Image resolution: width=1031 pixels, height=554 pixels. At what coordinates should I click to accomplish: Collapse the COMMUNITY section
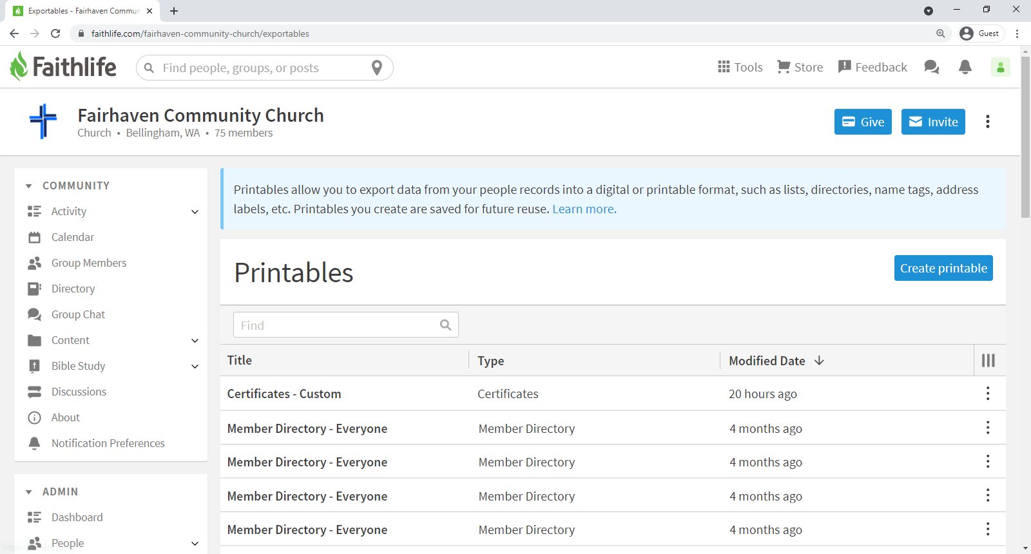point(28,186)
